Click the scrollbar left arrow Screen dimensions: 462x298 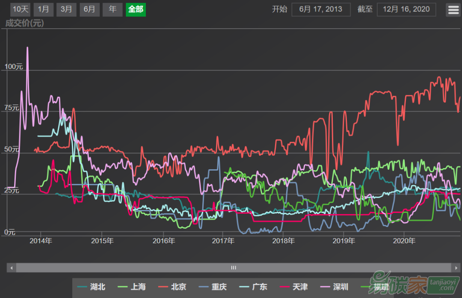[12, 268]
